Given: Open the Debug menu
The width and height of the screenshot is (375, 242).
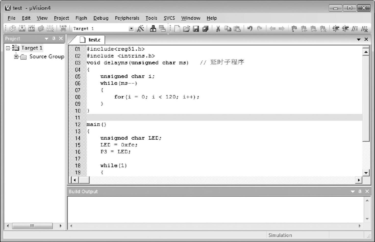Looking at the screenshot, I should tap(101, 18).
